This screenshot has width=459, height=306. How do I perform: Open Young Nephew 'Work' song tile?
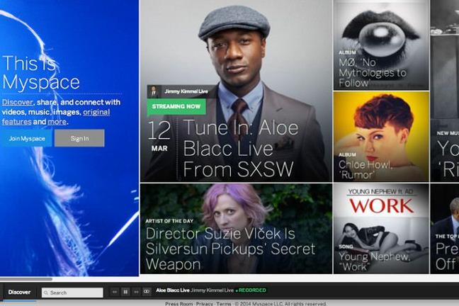click(x=381, y=229)
